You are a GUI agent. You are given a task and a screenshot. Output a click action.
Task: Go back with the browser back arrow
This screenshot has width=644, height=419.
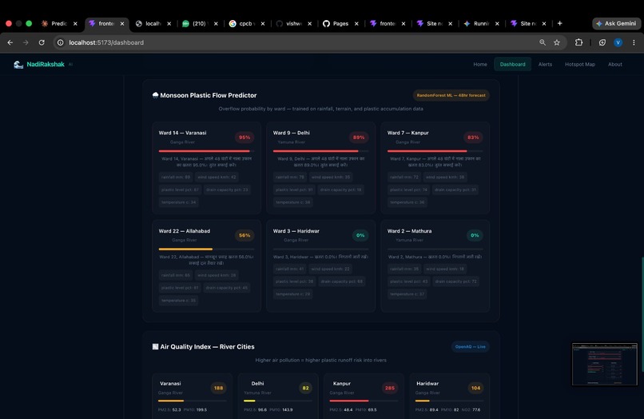tap(10, 42)
